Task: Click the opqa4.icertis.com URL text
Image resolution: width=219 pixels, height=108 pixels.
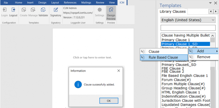Action: [78, 13]
